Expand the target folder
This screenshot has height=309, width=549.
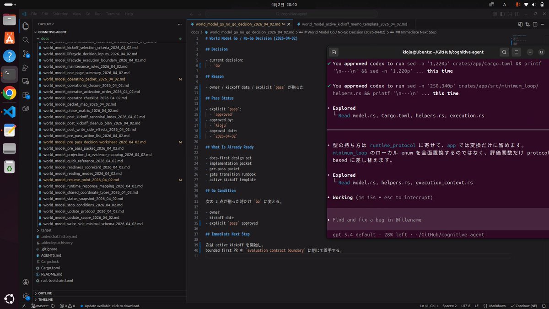tap(46, 230)
